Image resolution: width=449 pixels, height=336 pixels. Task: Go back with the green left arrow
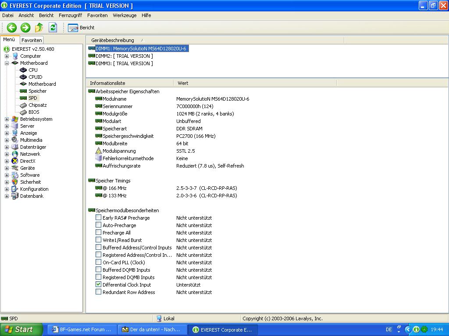click(12, 28)
